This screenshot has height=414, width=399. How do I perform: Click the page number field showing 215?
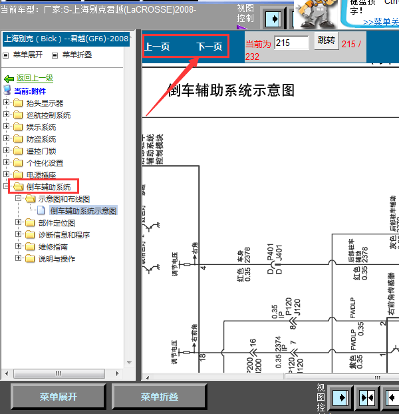291,43
